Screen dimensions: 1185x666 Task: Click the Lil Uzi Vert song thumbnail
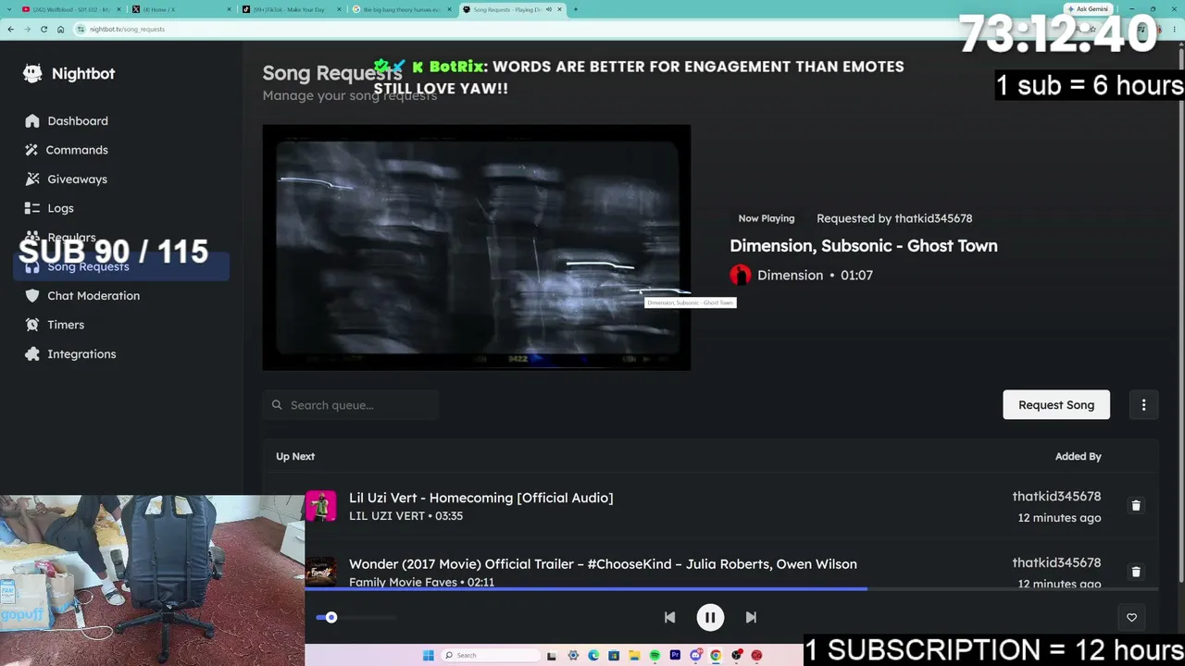click(x=321, y=506)
